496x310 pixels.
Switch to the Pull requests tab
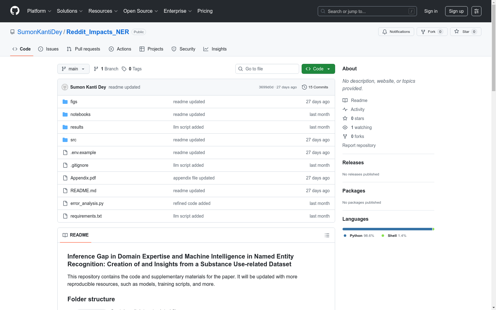83,49
